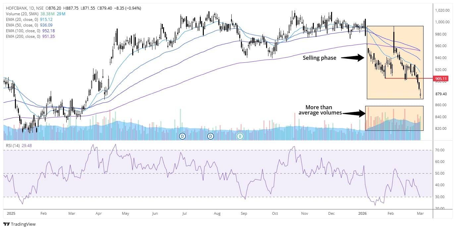Open the first 'D' dividend marker in July
Image resolution: width=456 pixels, height=230 pixels.
182,136
